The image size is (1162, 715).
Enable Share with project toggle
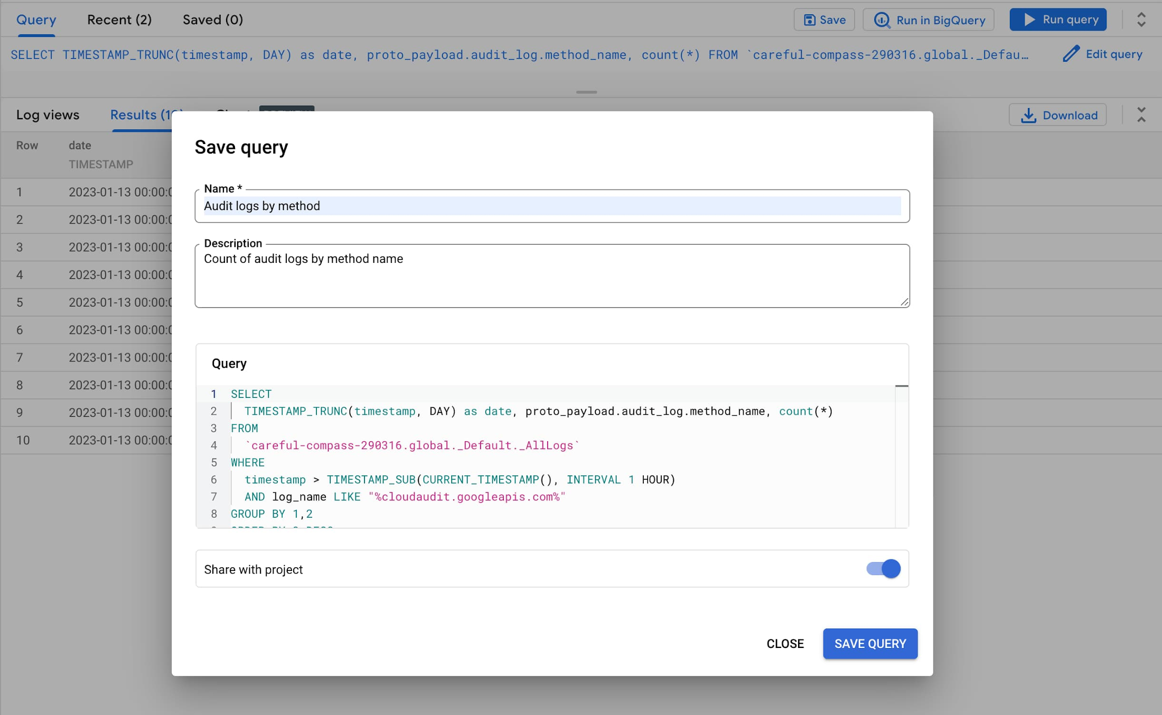(x=882, y=569)
